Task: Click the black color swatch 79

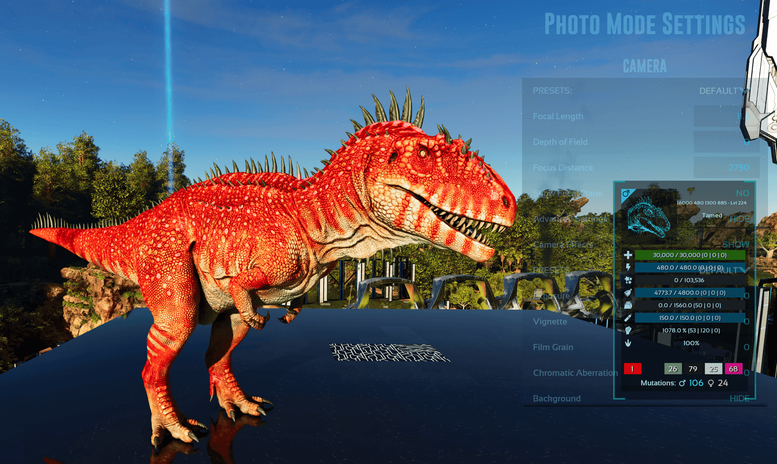Action: click(x=693, y=369)
